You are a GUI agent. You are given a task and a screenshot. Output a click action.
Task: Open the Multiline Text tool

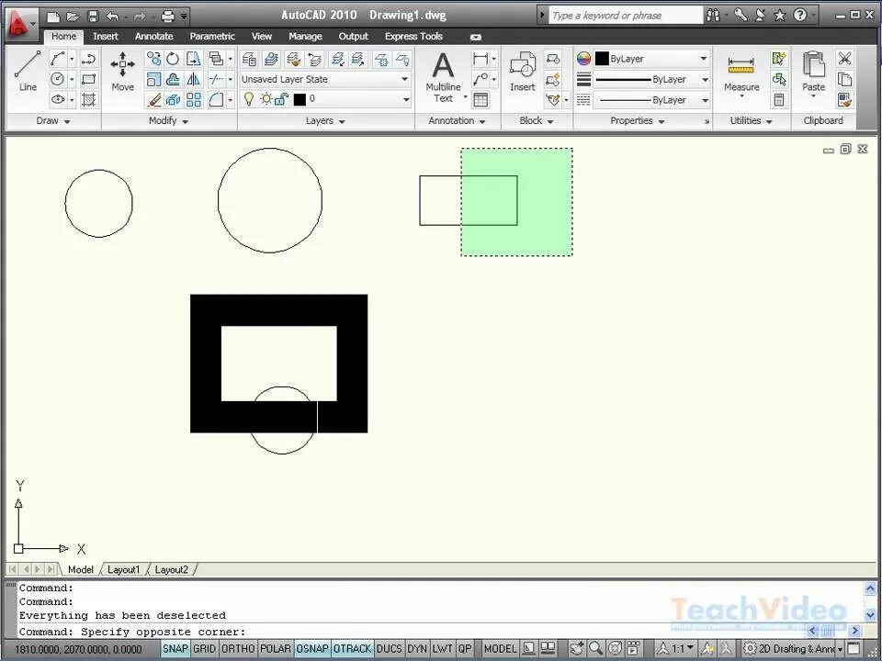443,77
